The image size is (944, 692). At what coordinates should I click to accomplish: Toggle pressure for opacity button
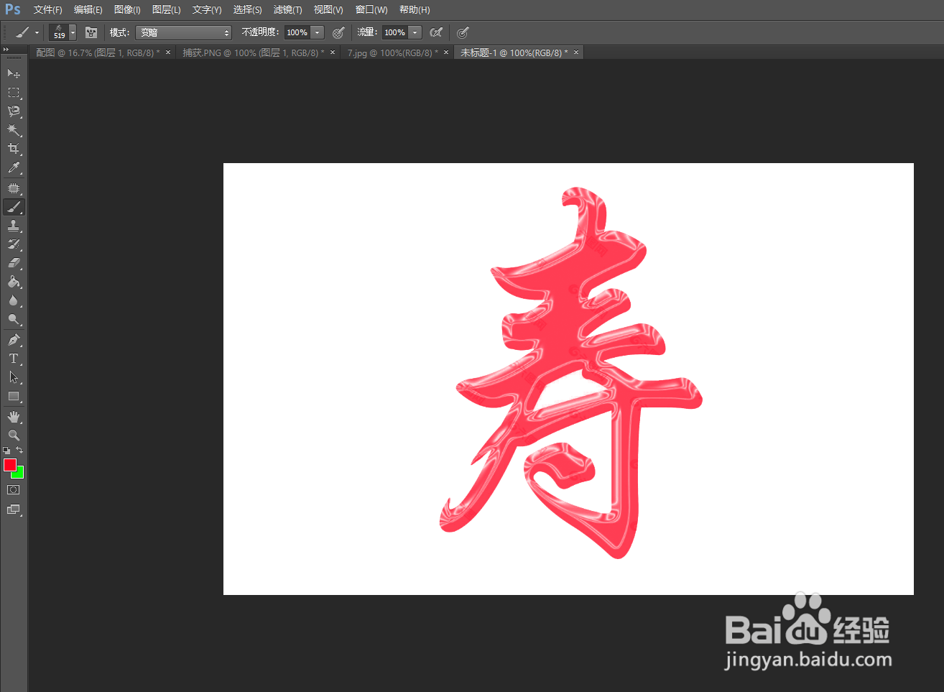pos(338,32)
